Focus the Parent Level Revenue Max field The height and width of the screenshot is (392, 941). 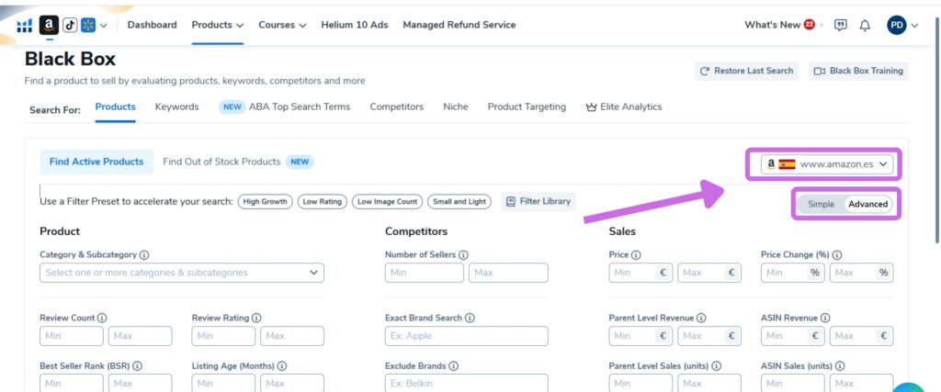coord(709,336)
